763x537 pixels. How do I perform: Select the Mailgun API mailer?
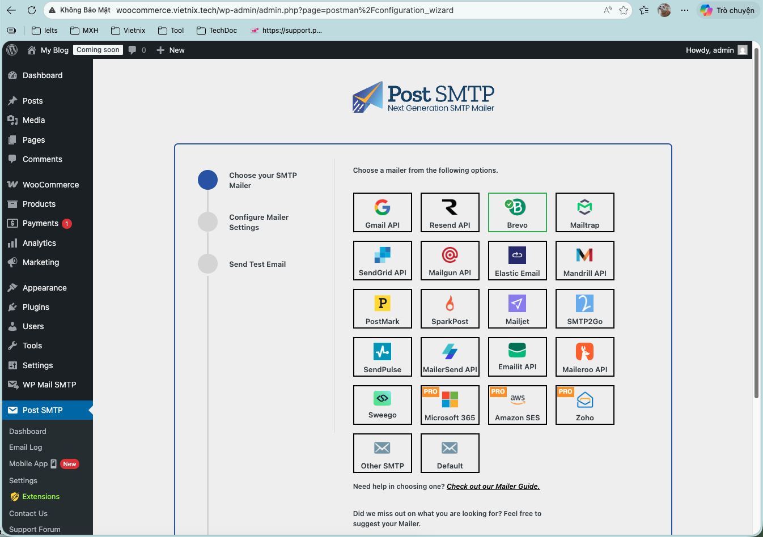click(x=450, y=261)
